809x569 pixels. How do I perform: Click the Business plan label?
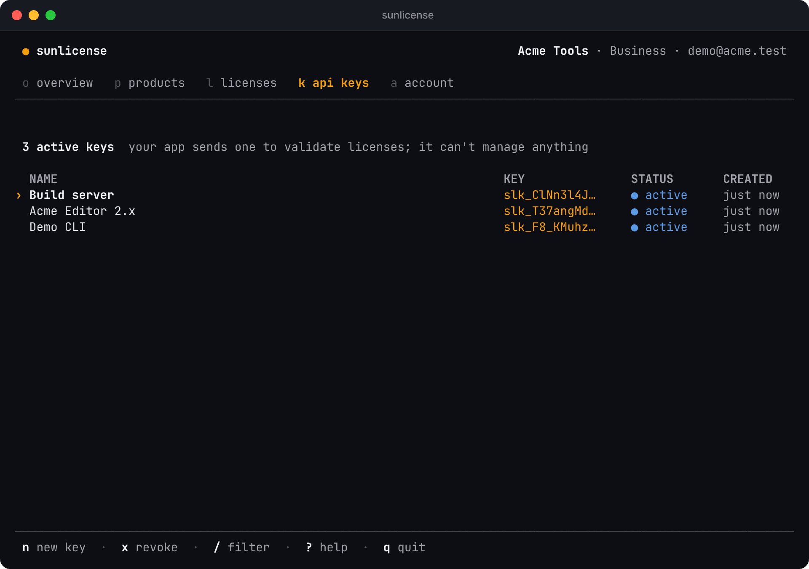click(638, 51)
